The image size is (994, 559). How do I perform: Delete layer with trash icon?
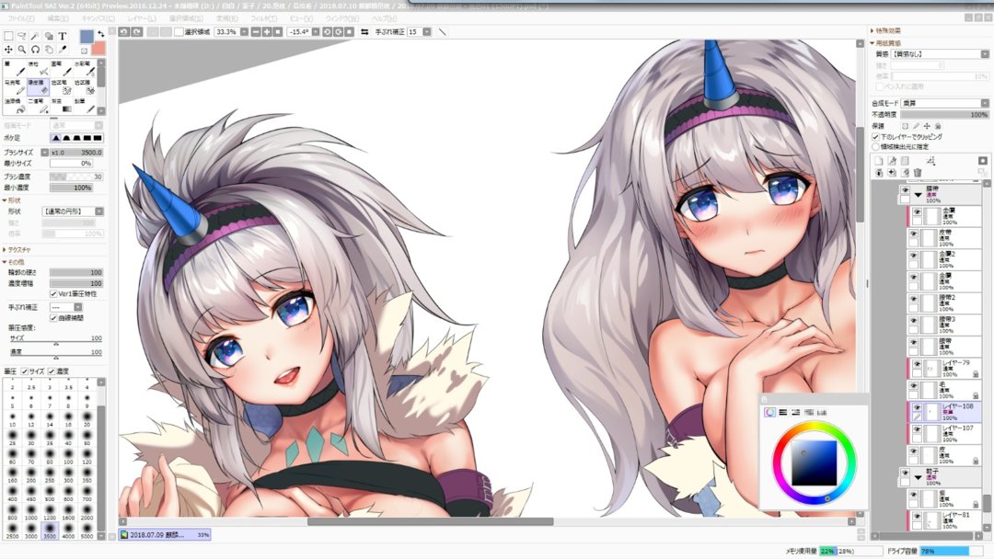(x=918, y=172)
